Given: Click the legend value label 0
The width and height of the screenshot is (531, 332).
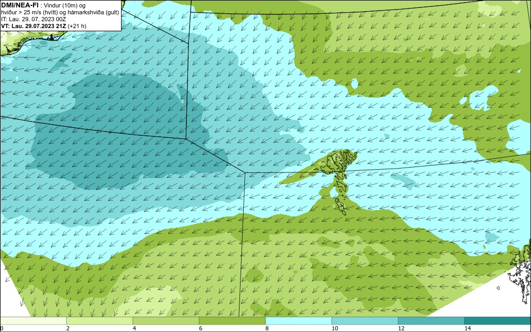Looking at the screenshot, I should 2,328.
